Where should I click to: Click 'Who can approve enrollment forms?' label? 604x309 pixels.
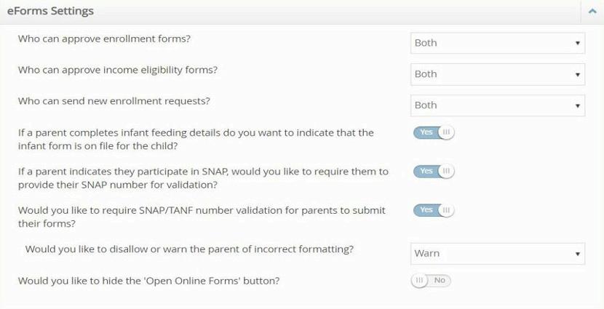tap(104, 39)
